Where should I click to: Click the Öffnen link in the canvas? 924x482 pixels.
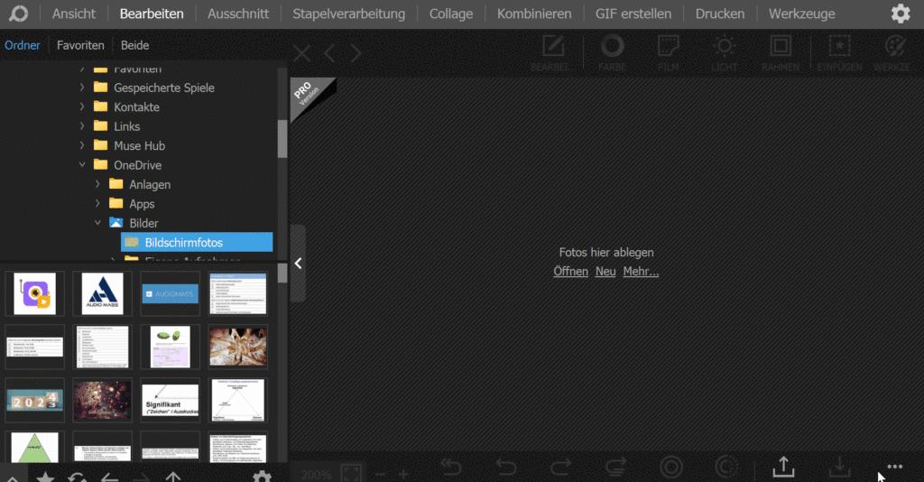pyautogui.click(x=570, y=272)
